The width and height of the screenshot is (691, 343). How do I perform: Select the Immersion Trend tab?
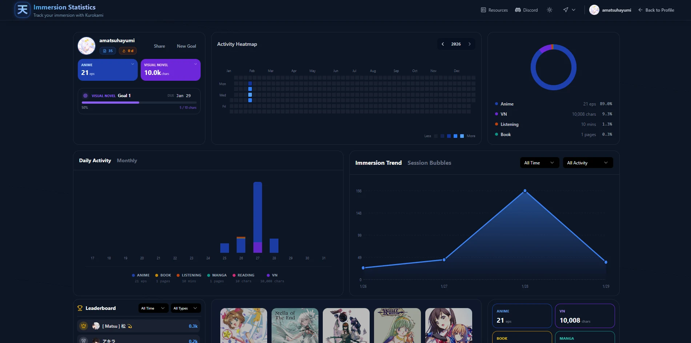[378, 163]
